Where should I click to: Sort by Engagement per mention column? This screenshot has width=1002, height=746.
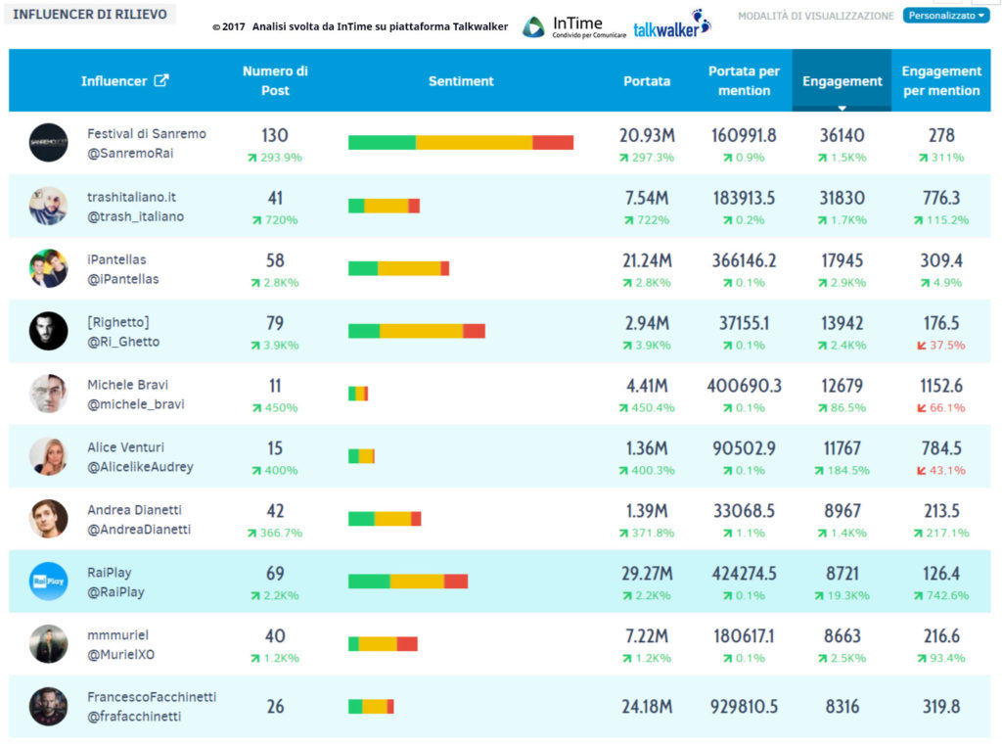[x=941, y=80]
